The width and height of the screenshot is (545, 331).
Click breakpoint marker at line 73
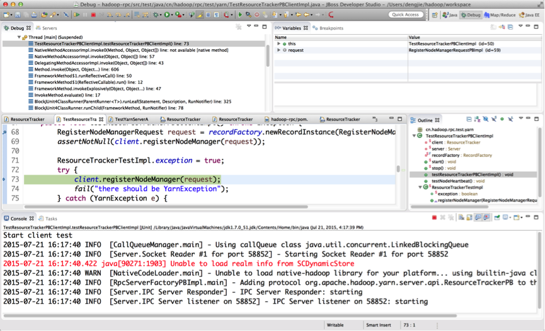(x=4, y=180)
